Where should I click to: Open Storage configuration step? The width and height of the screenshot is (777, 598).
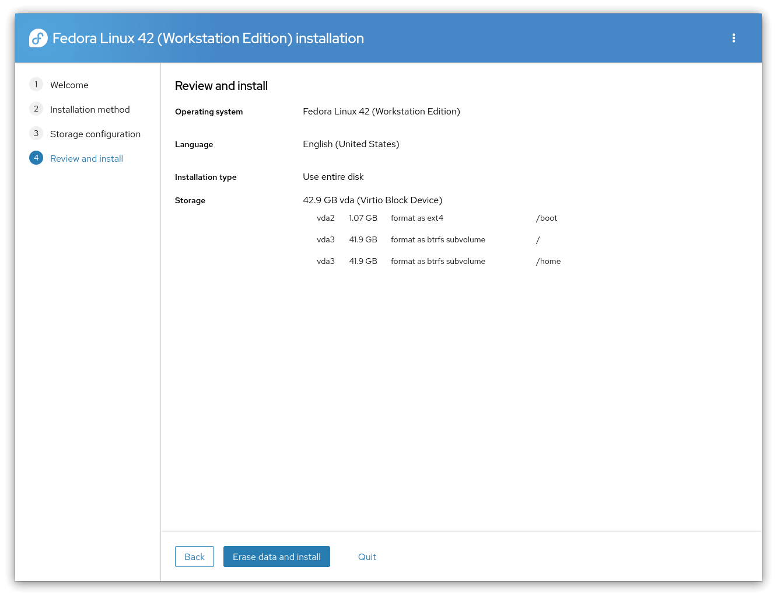point(95,134)
